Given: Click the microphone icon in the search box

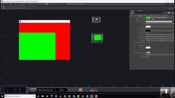Looking at the screenshot, I should [34, 96].
